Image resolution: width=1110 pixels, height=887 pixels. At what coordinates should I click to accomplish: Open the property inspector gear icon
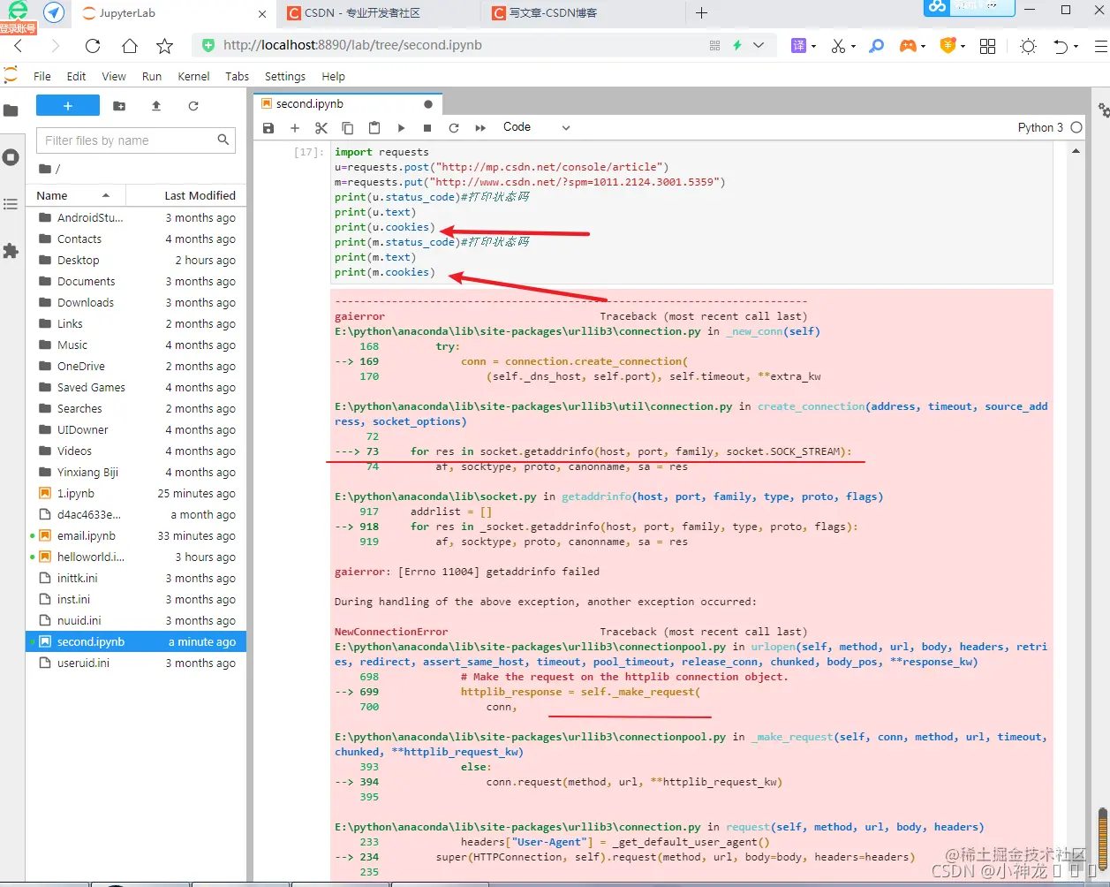(x=1104, y=110)
